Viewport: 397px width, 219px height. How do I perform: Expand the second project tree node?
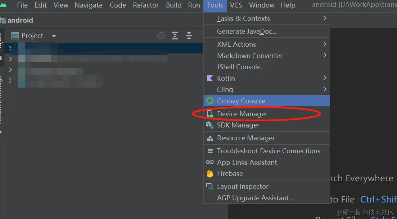click(x=10, y=59)
